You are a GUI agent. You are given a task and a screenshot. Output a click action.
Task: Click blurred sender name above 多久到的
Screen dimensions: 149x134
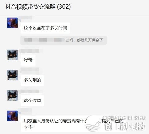[x=30, y=69]
